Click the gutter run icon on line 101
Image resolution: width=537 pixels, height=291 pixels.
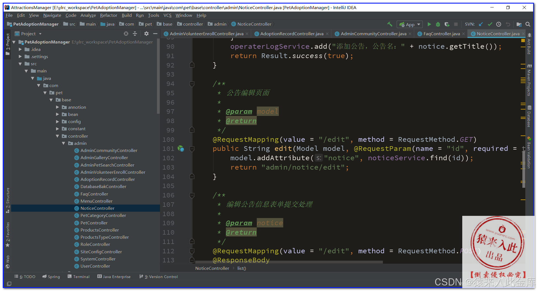181,149
